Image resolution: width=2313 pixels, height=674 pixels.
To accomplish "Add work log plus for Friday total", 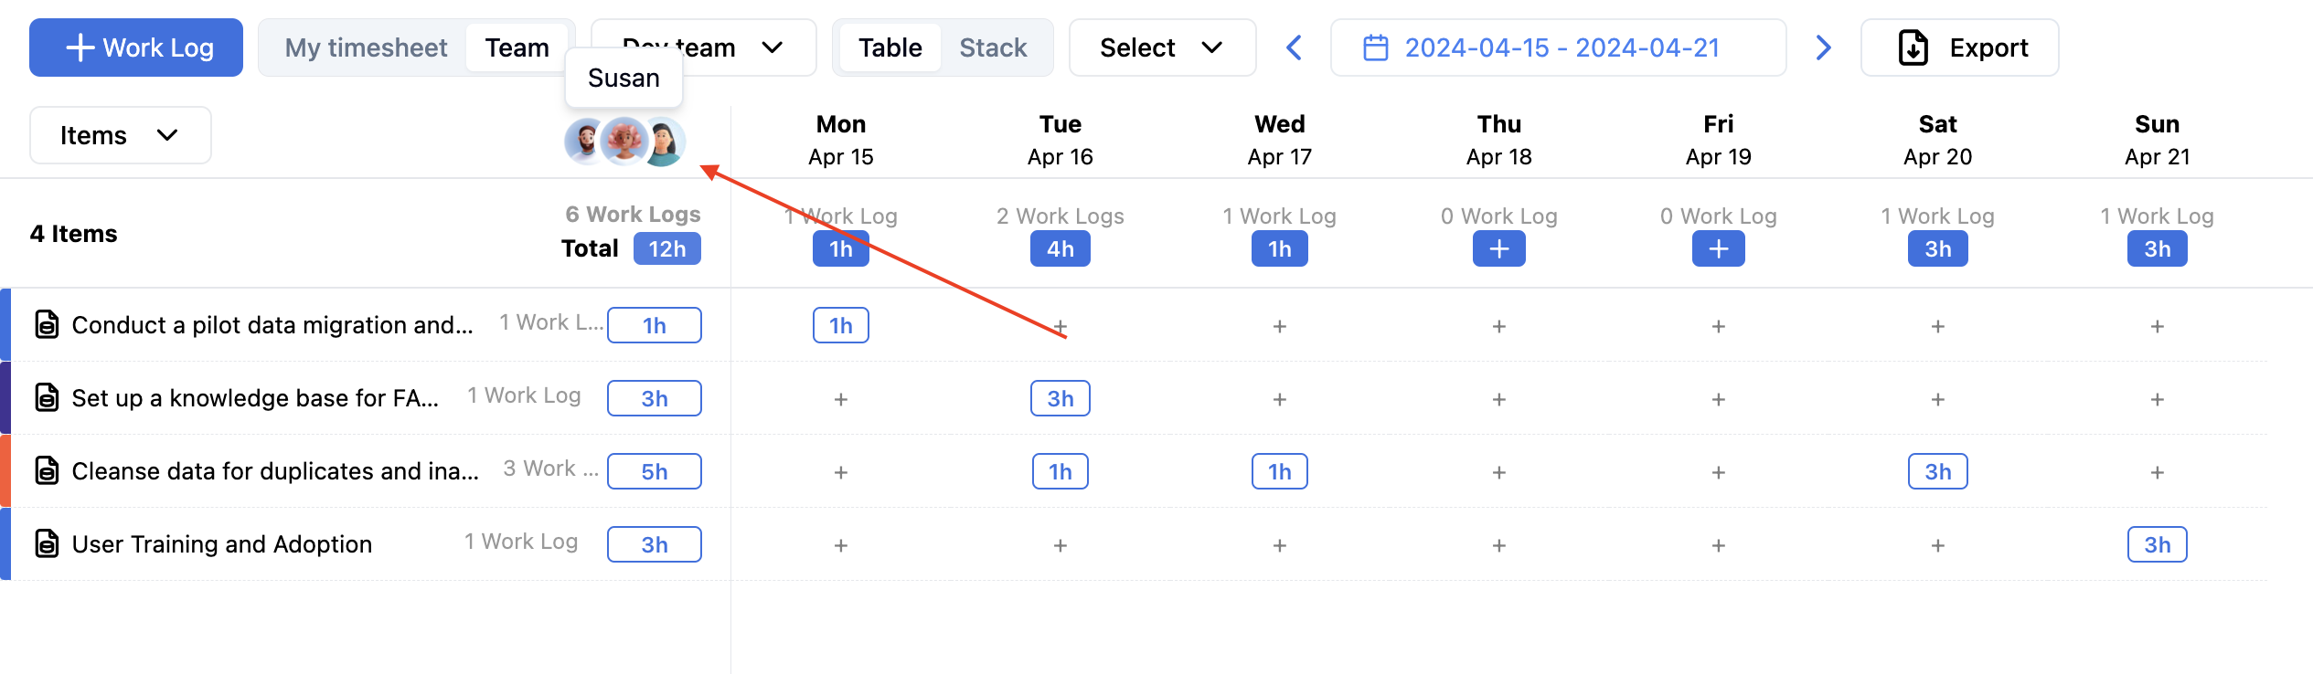I will pos(1718,249).
